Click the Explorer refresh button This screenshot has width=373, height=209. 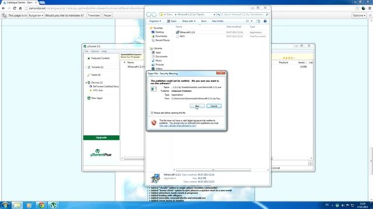[219, 15]
